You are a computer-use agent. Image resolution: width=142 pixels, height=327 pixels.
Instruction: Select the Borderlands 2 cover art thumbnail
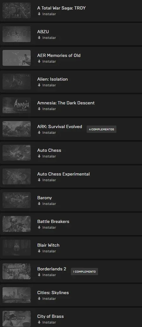pyautogui.click(x=17, y=271)
